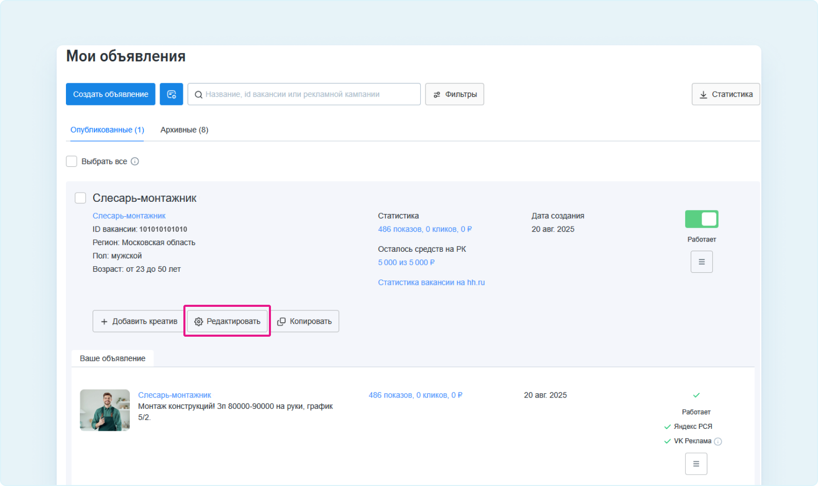
Task: Toggle the Выбрать все checkbox
Action: coord(72,162)
